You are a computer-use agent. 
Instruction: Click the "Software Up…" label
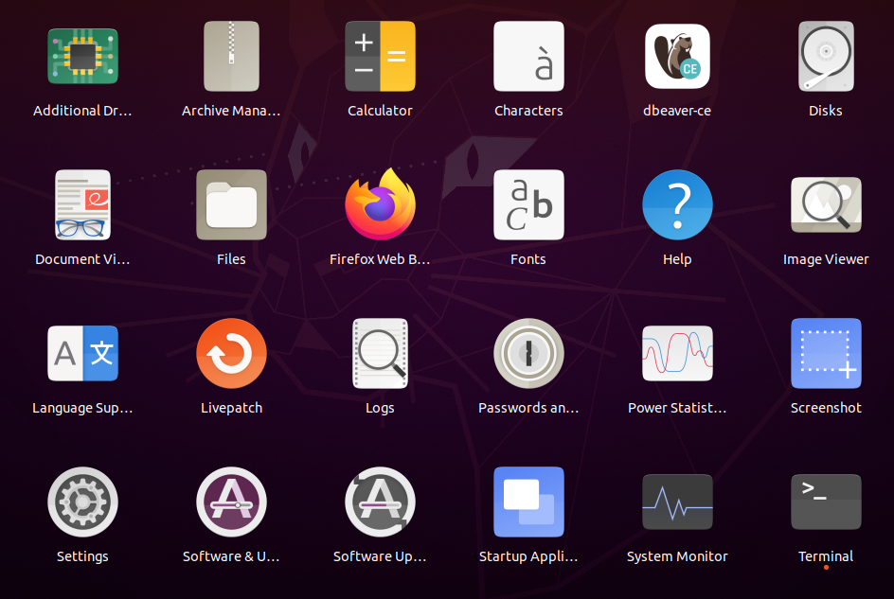381,556
